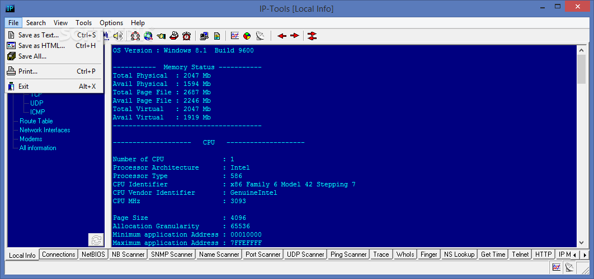The width and height of the screenshot is (594, 279).
Task: Switch to the SNMP Scanner tab
Action: (x=172, y=254)
